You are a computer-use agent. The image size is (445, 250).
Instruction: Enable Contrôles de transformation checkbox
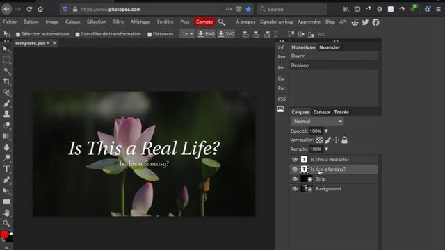click(x=77, y=34)
